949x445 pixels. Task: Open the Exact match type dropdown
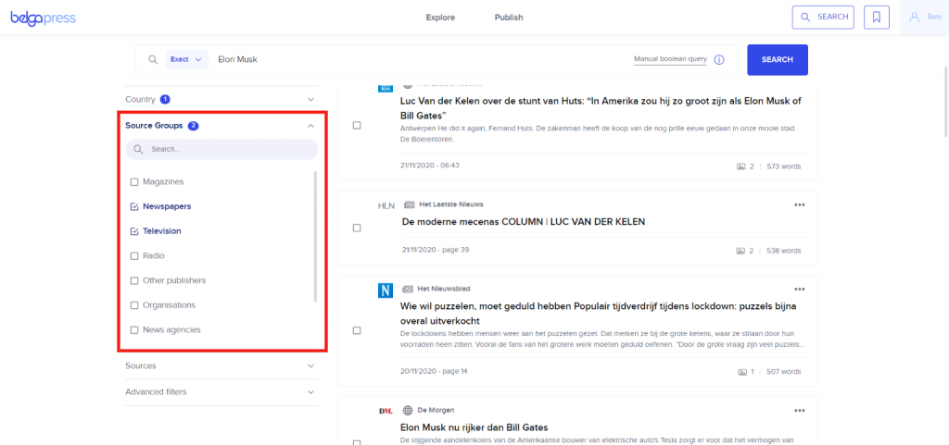click(186, 60)
